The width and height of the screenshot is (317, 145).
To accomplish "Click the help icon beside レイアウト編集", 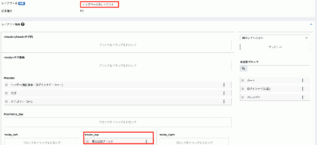I will point(23,25).
